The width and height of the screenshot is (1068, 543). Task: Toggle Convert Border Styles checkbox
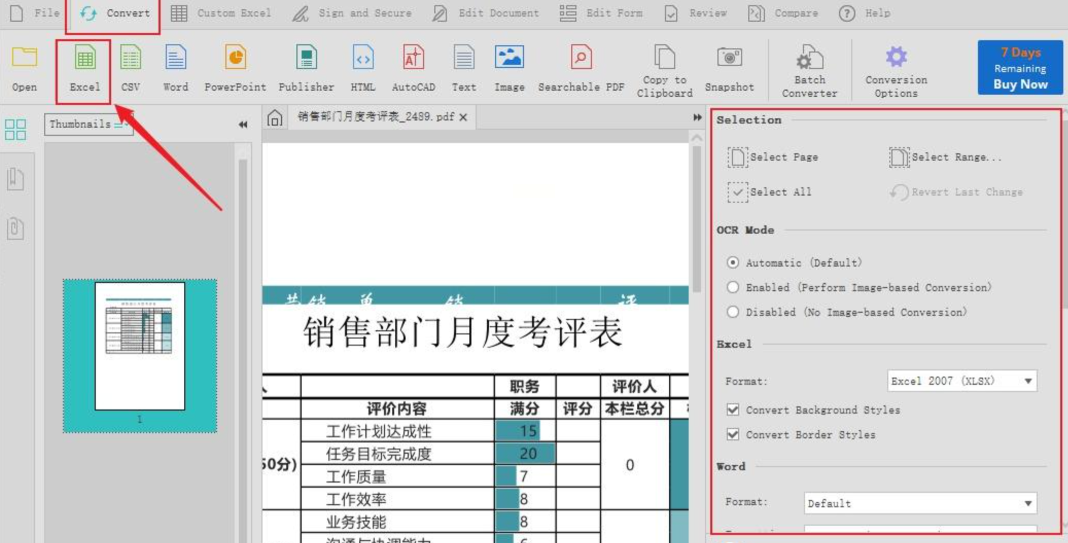click(x=733, y=434)
